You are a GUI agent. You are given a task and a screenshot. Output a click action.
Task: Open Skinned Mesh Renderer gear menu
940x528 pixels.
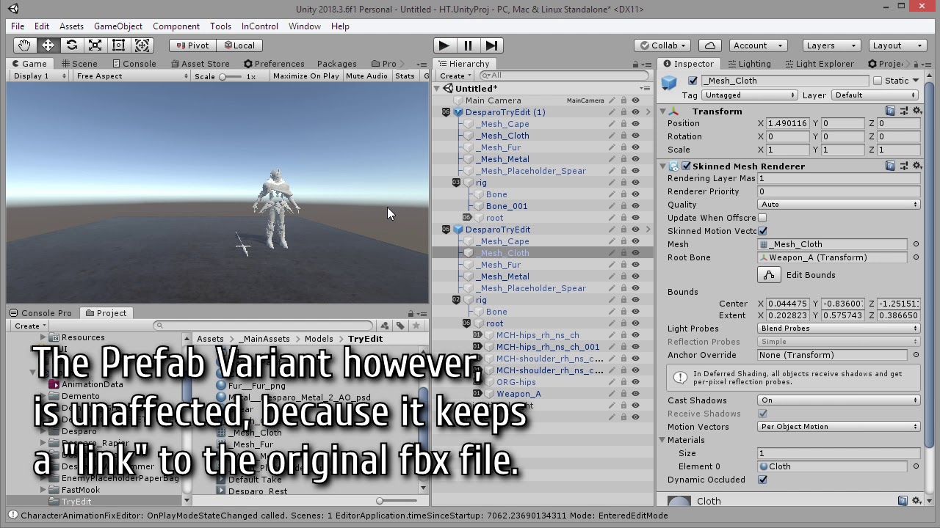pos(916,166)
